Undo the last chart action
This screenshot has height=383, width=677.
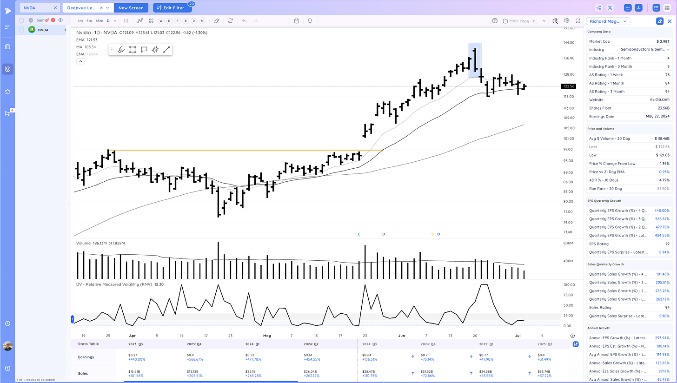click(x=244, y=21)
